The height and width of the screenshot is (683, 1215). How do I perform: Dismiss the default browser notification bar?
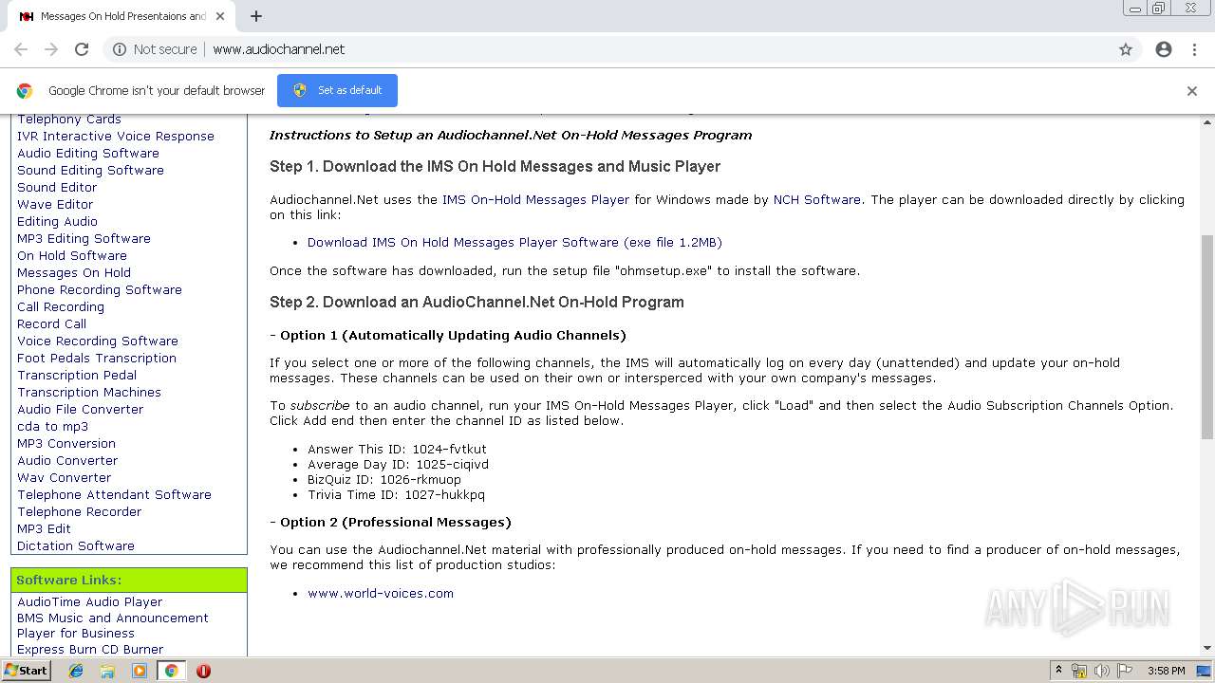[x=1192, y=91]
